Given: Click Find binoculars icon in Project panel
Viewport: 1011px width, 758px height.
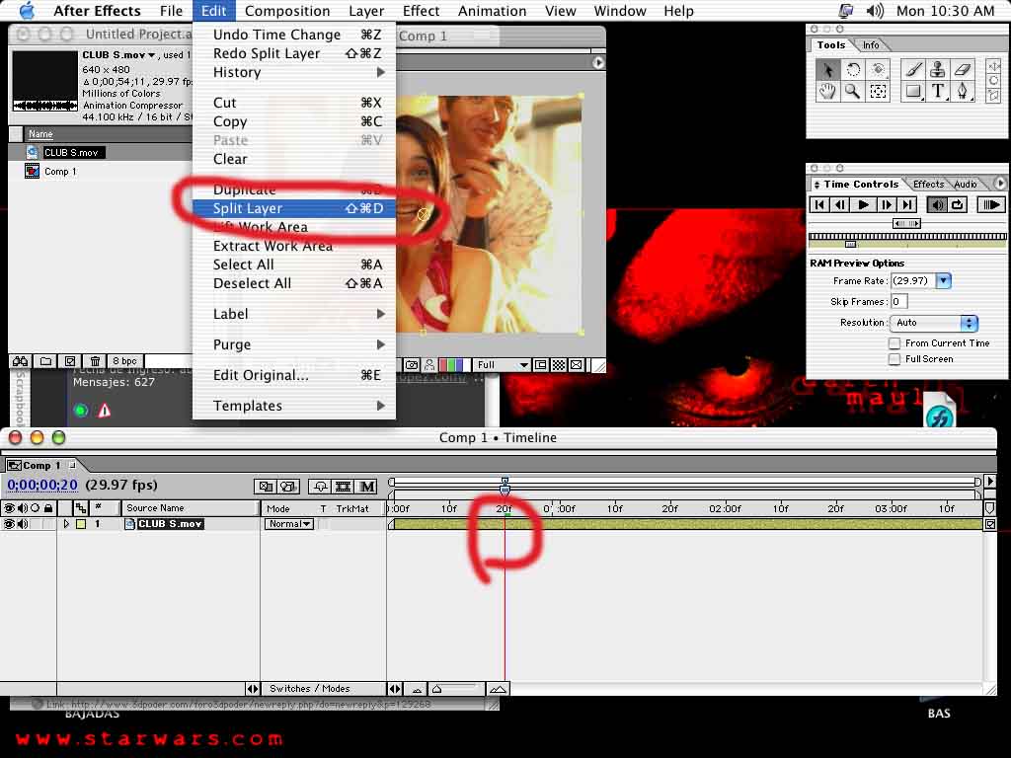Looking at the screenshot, I should click(x=20, y=361).
